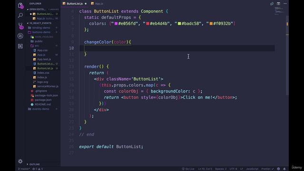Open README.md in file tree
Viewport: 304px width, 171px height.
click(x=43, y=104)
